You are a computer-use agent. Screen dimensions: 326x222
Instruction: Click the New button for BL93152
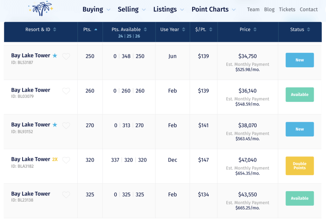(300, 129)
